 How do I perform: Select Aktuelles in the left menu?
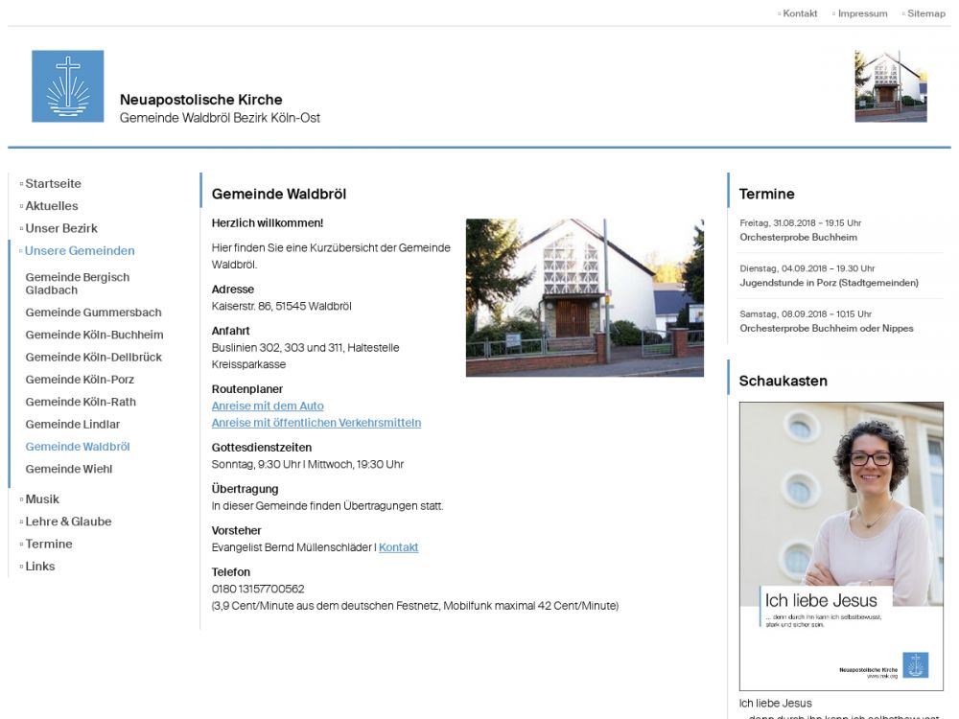[x=52, y=206]
